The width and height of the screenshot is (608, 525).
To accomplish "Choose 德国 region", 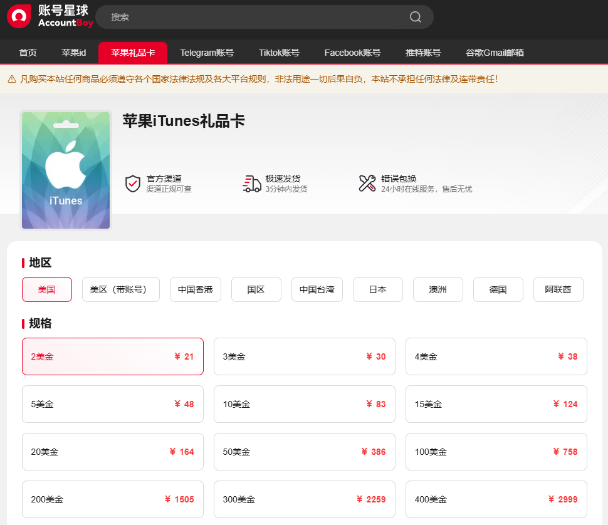I will [498, 289].
